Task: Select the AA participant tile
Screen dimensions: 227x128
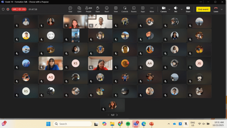Action: [x=150, y=63]
